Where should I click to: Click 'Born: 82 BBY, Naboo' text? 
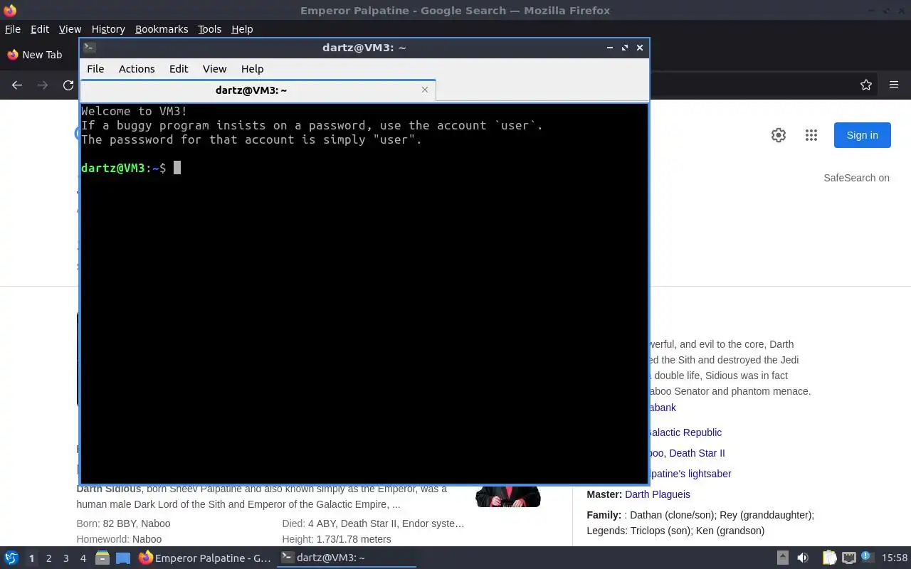(123, 523)
